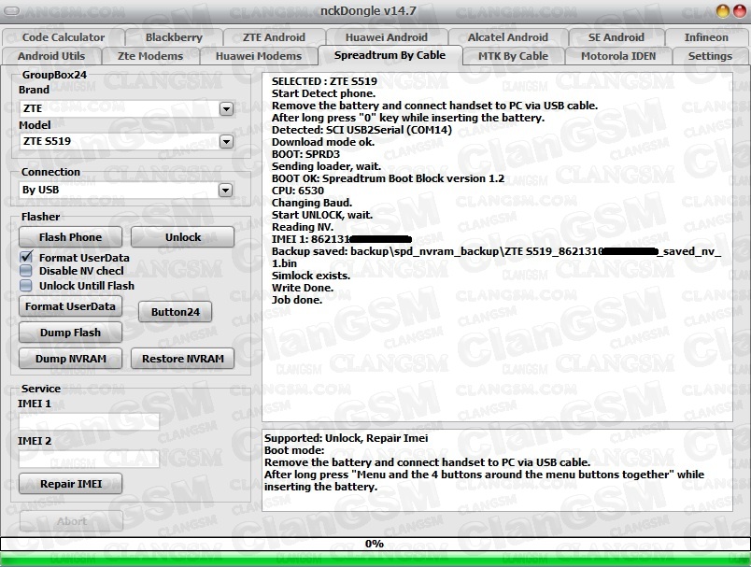Click Button24
This screenshot has width=751, height=567.
click(x=176, y=312)
